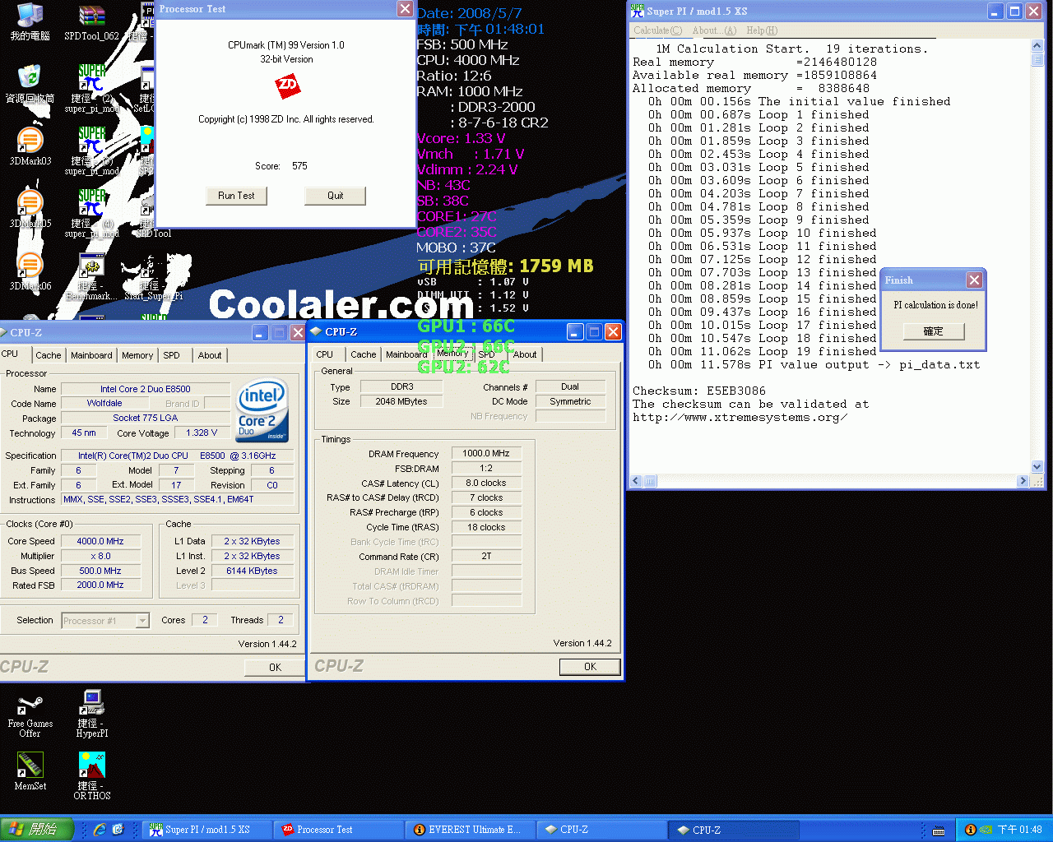This screenshot has width=1053, height=842.
Task: Click the keyboard icon in the system tray
Action: tap(939, 830)
